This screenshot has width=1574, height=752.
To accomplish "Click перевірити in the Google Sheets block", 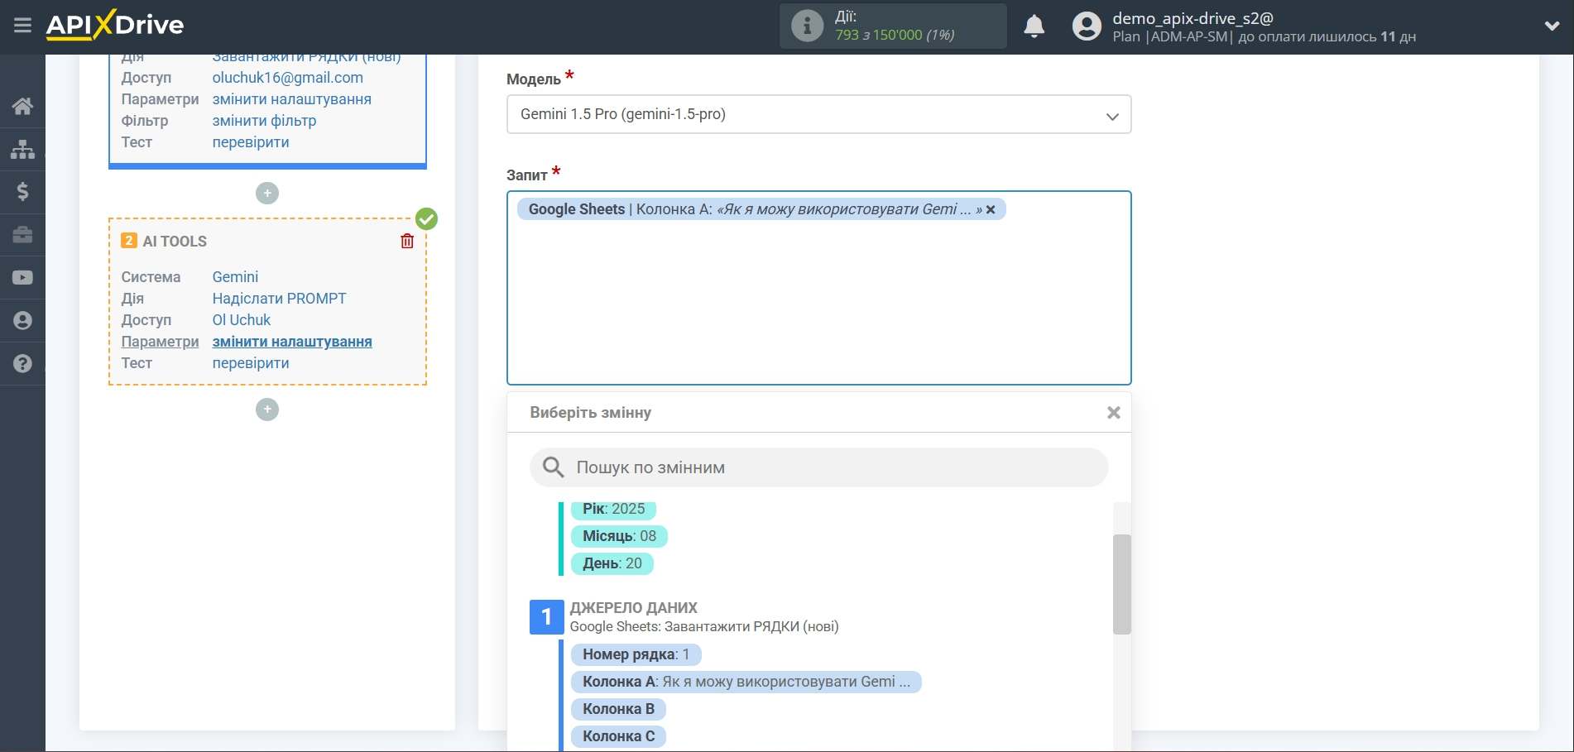I will click(x=251, y=142).
